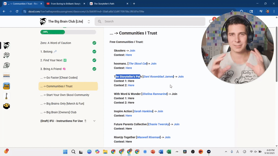Open Storyteller's Path Context 2 Here link
Image resolution: width=278 pixels, height=156 pixels.
point(131,85)
